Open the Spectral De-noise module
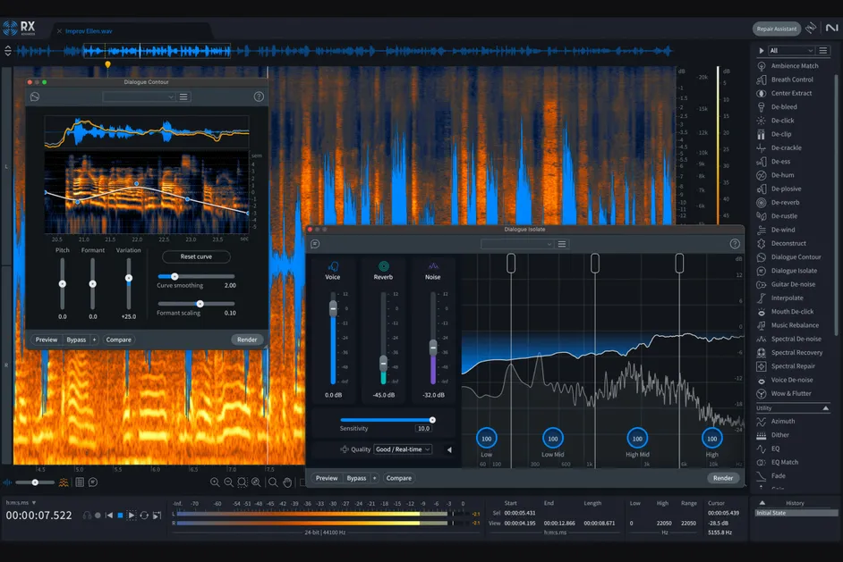Image resolution: width=843 pixels, height=562 pixels. tap(789, 340)
